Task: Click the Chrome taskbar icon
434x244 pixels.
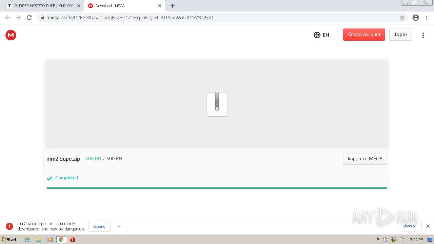Action: 61,240
